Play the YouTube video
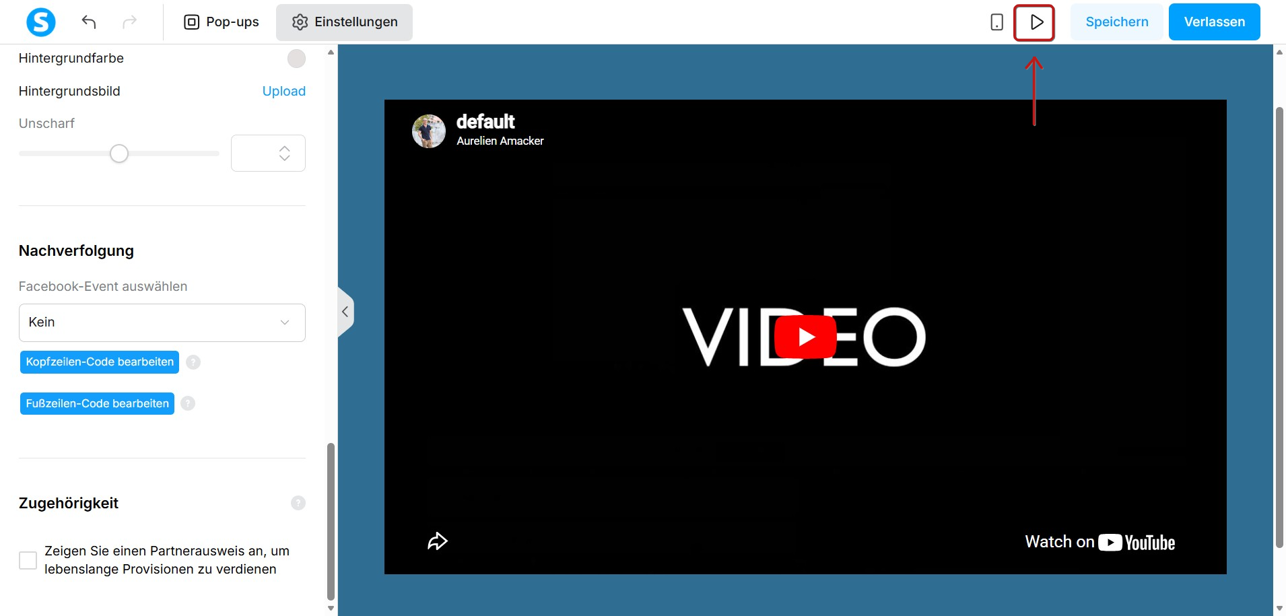1286x616 pixels. point(805,337)
